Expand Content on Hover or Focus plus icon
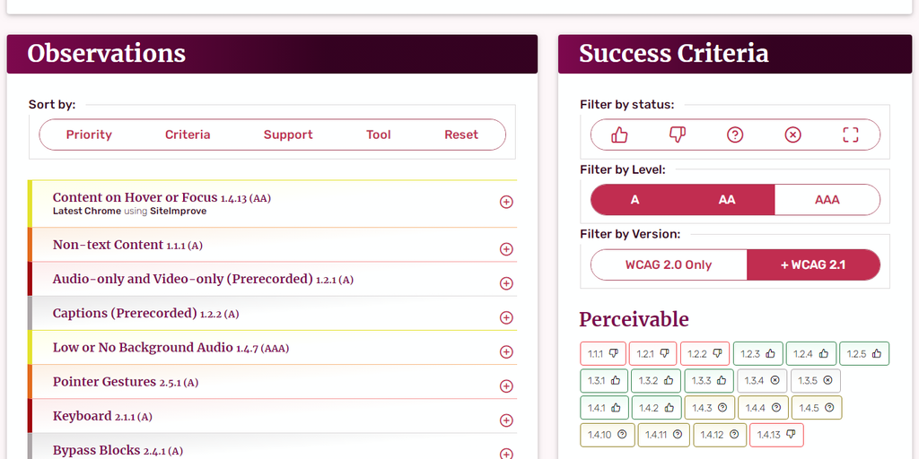 click(506, 203)
